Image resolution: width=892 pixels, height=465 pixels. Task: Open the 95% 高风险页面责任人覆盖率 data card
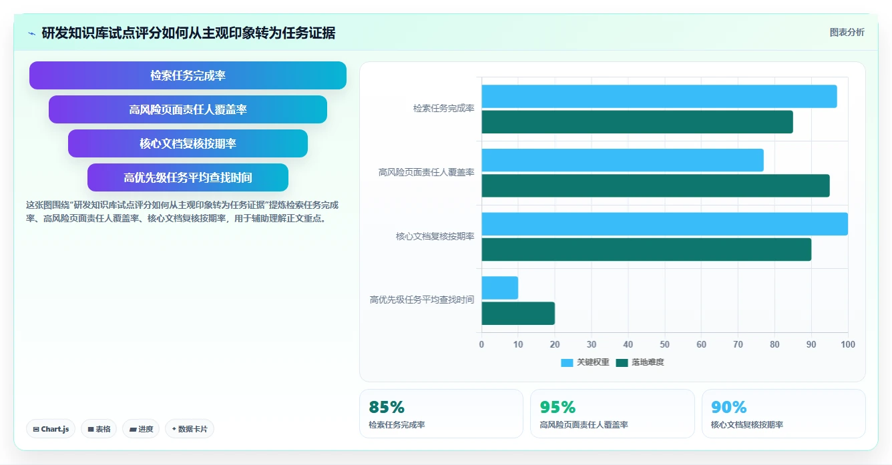point(612,414)
